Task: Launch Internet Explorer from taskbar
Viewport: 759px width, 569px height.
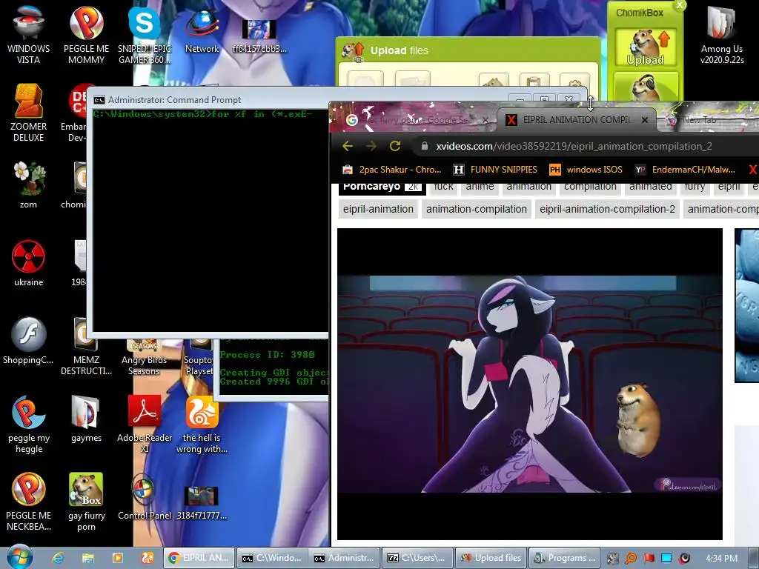Action: click(x=58, y=558)
